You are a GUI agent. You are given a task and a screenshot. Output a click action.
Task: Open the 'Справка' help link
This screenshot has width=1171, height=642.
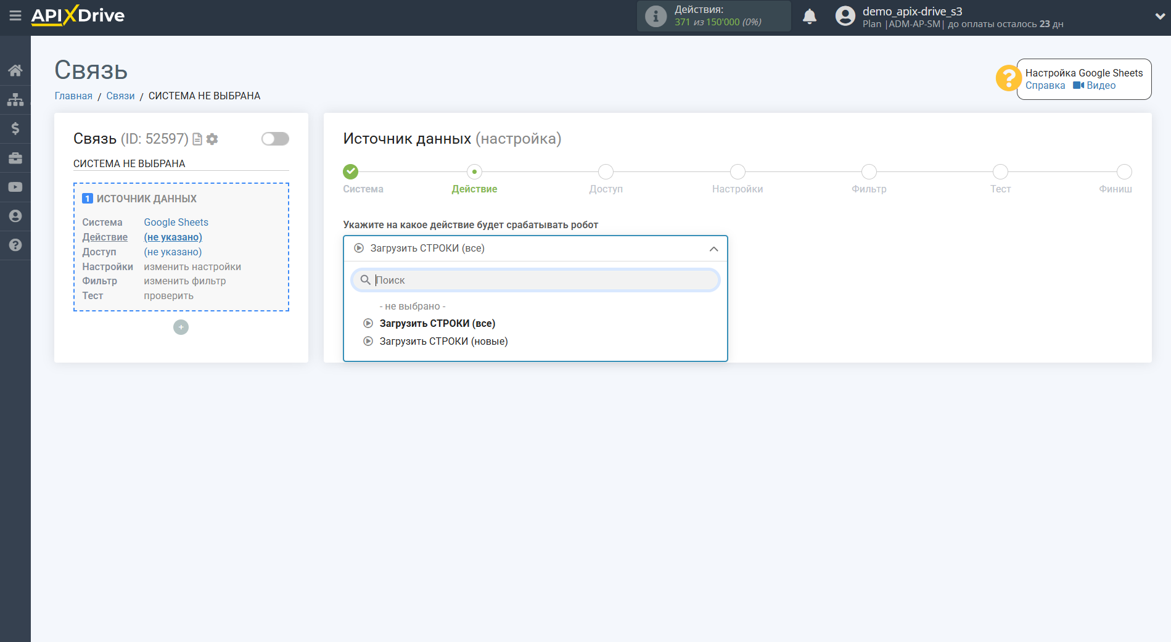click(x=1045, y=86)
